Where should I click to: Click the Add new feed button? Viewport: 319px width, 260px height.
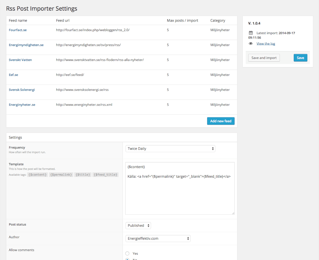[x=221, y=121]
